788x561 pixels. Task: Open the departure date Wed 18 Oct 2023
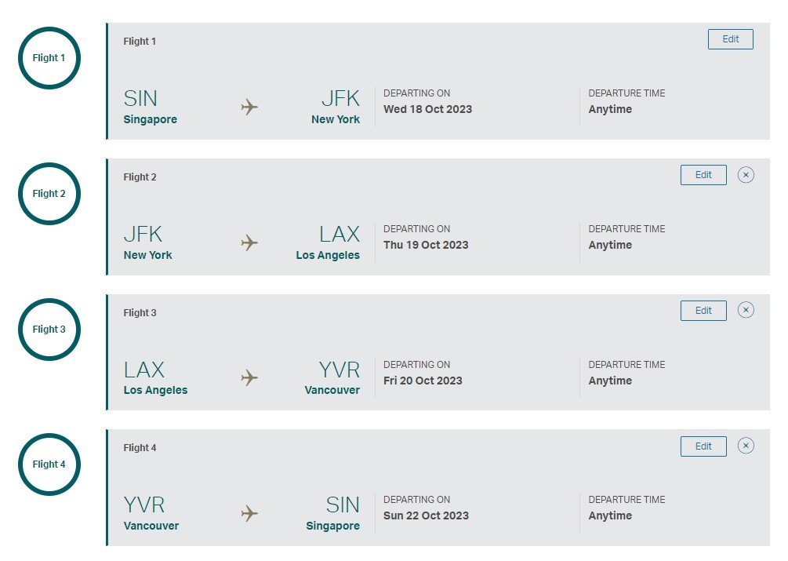coord(428,109)
